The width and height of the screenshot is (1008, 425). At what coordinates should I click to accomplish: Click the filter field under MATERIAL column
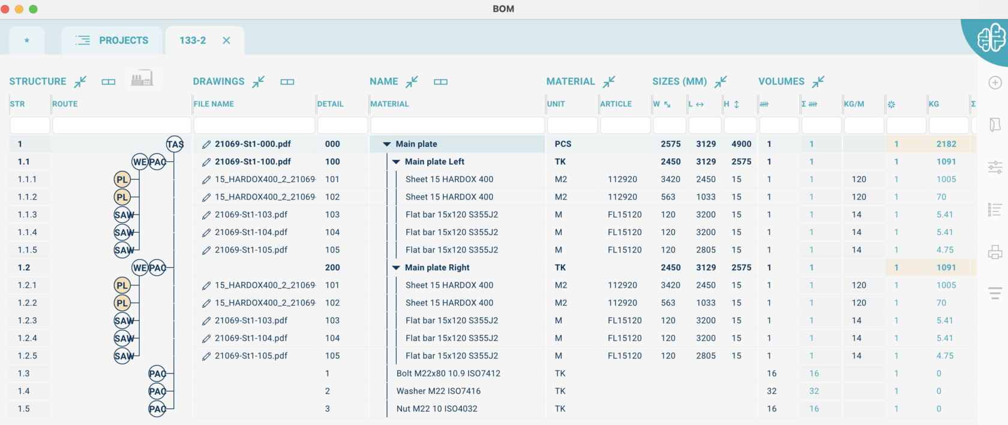457,125
